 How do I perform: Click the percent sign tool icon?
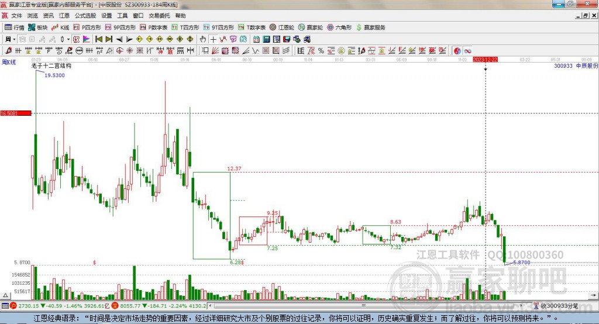321,51
